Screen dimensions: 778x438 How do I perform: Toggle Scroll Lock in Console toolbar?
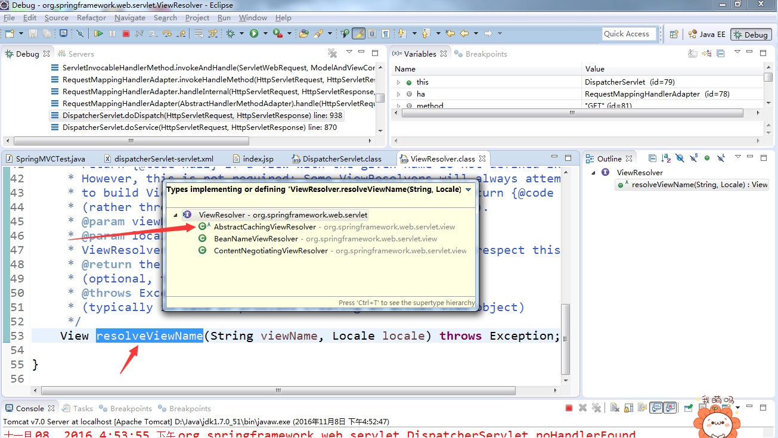(x=628, y=408)
